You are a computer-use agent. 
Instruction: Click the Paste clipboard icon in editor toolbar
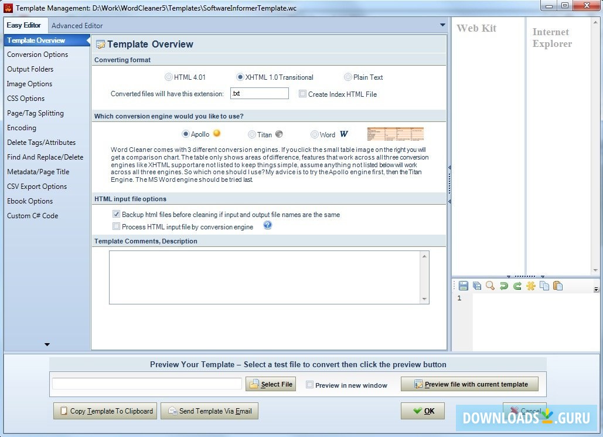pos(558,286)
